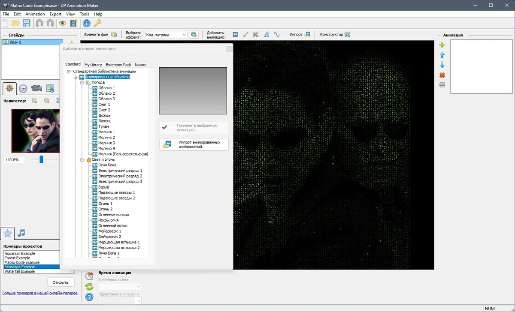This screenshot has width=515, height=312.
Task: Collapse the Погода folder in tree
Action: (x=82, y=82)
